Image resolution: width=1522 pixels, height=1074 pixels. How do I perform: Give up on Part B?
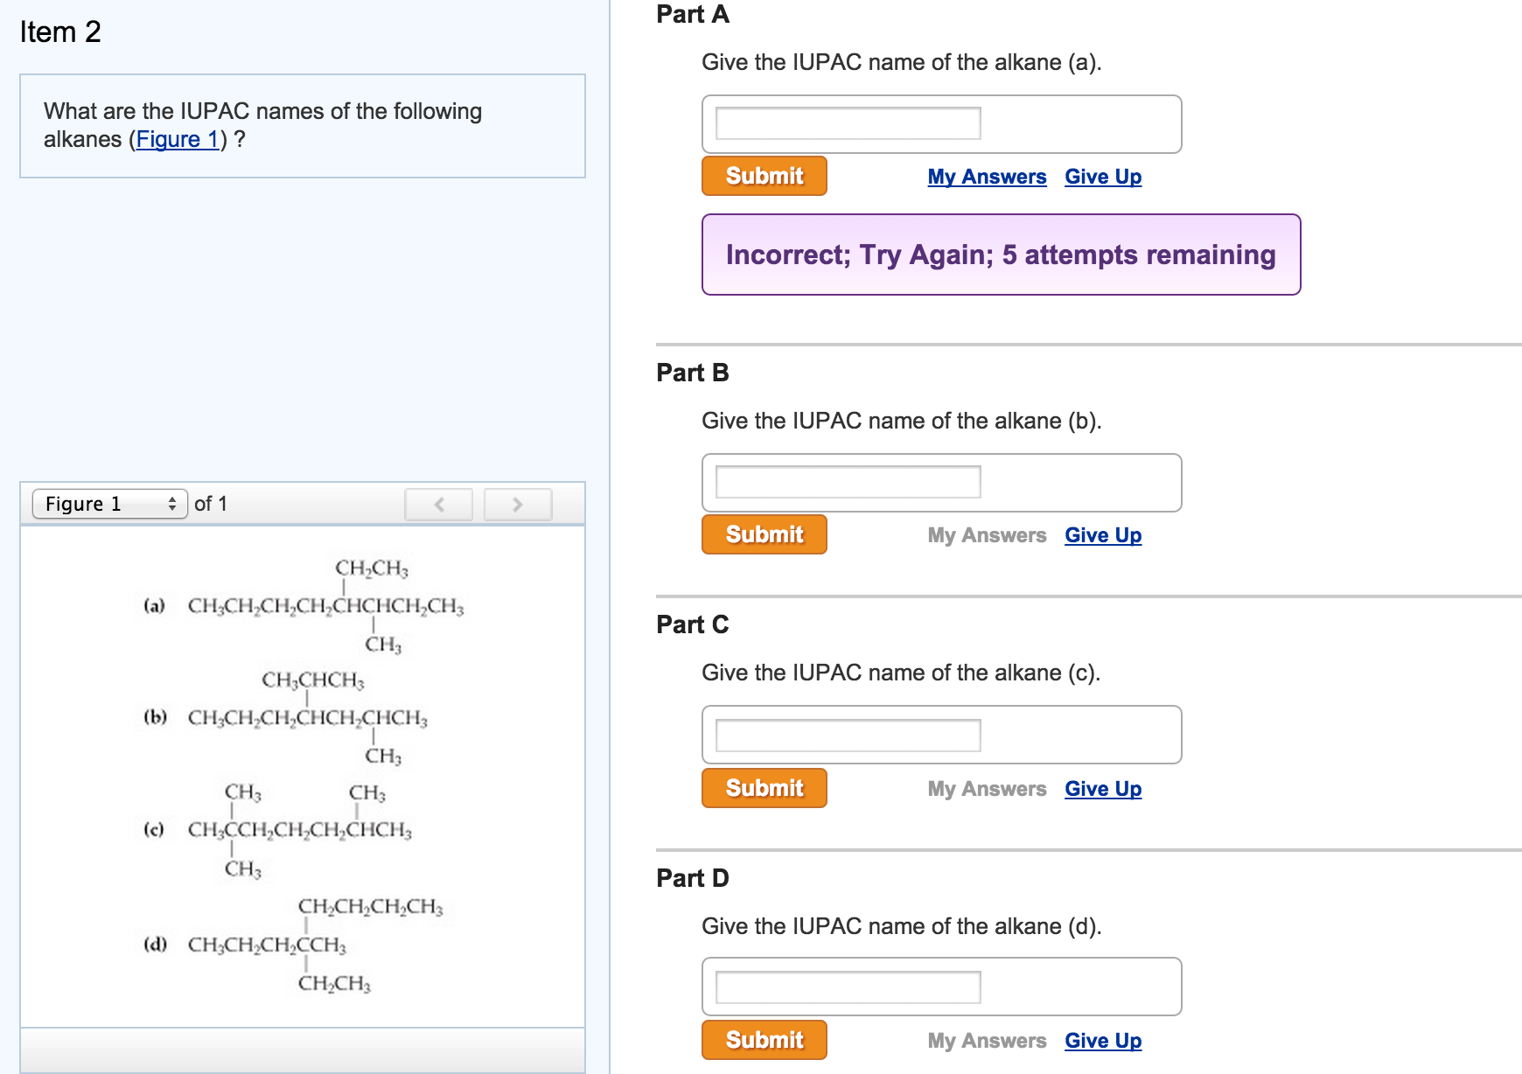tap(1103, 535)
